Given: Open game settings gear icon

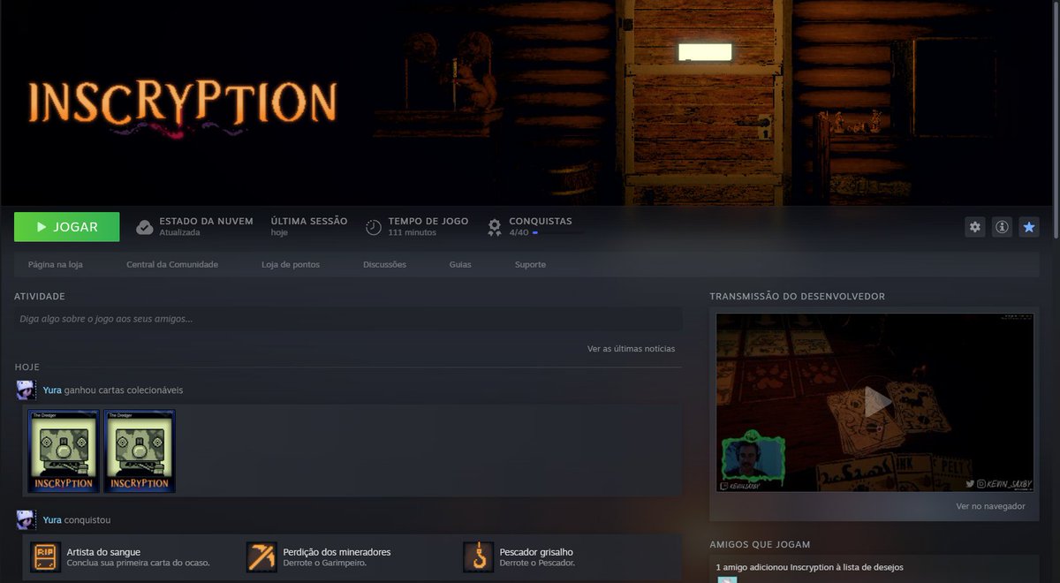Looking at the screenshot, I should 975,227.
